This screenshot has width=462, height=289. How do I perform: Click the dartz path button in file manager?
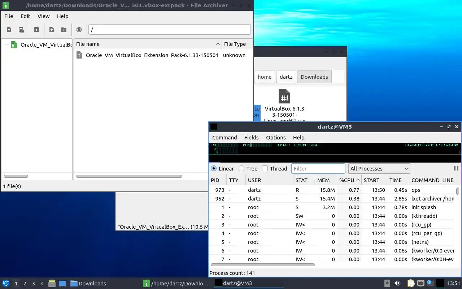[x=286, y=77]
